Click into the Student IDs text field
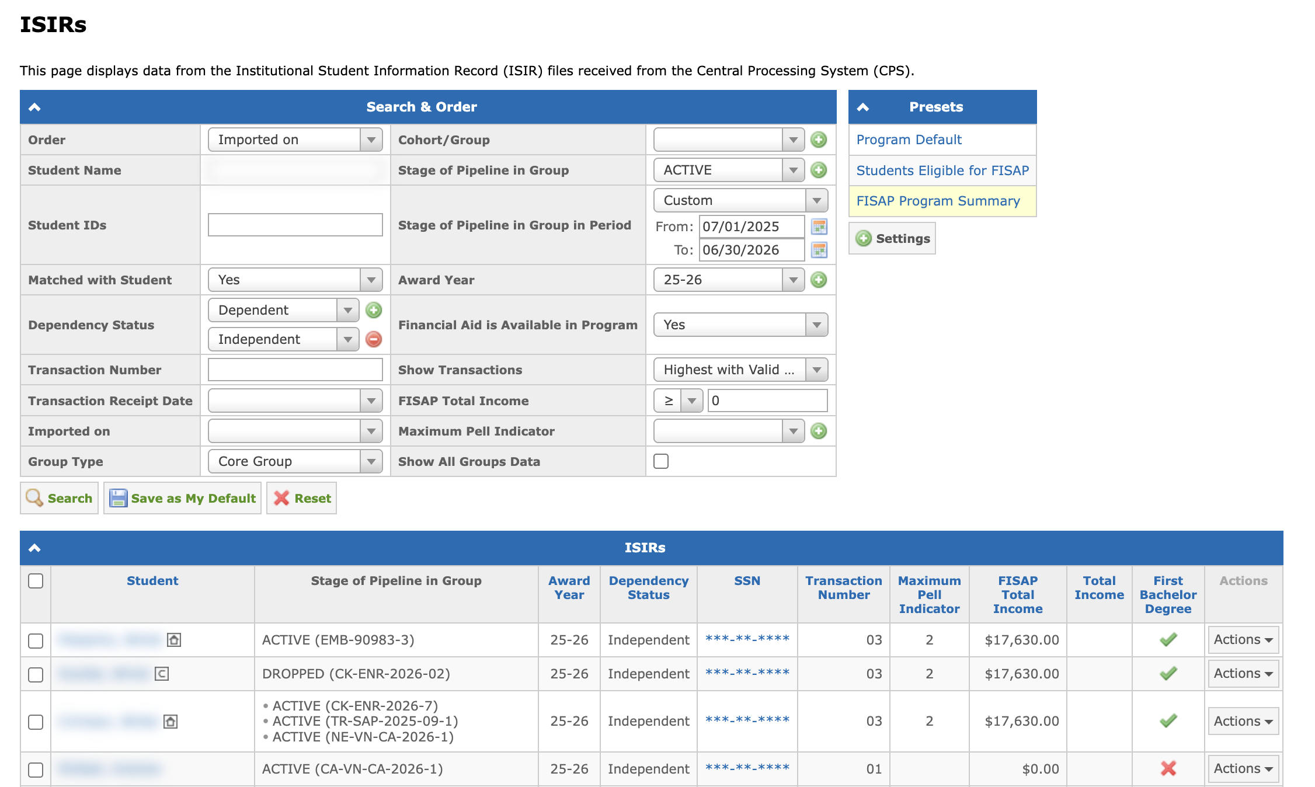Image resolution: width=1315 pixels, height=787 pixels. click(x=295, y=225)
